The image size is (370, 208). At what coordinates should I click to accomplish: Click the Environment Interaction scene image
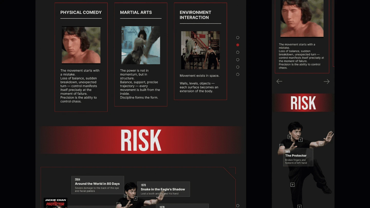200,50
